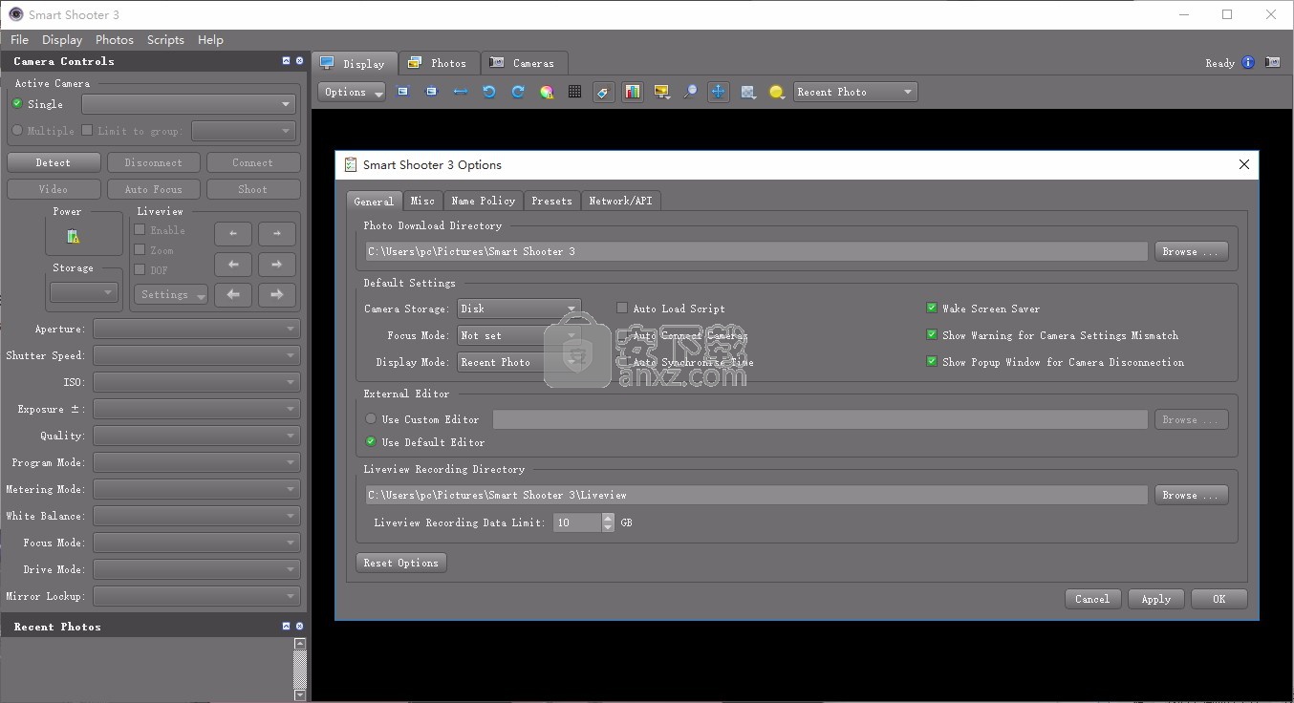
Task: Toggle the histogram chart icon
Action: tap(633, 92)
